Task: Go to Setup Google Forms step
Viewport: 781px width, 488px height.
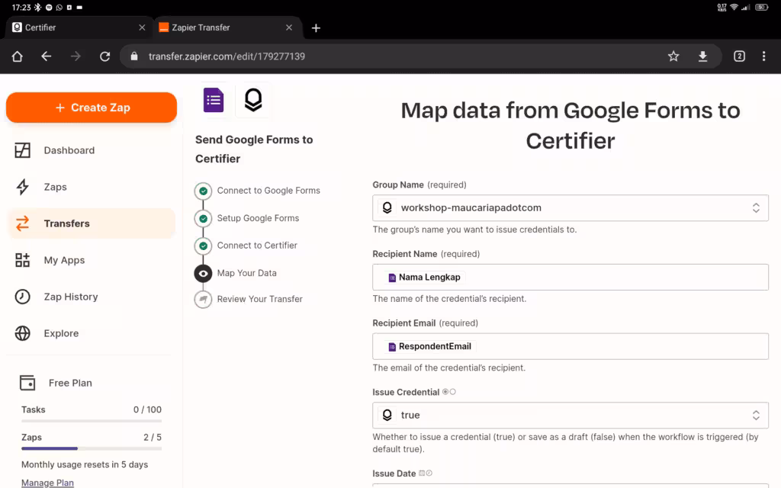Action: click(x=258, y=218)
